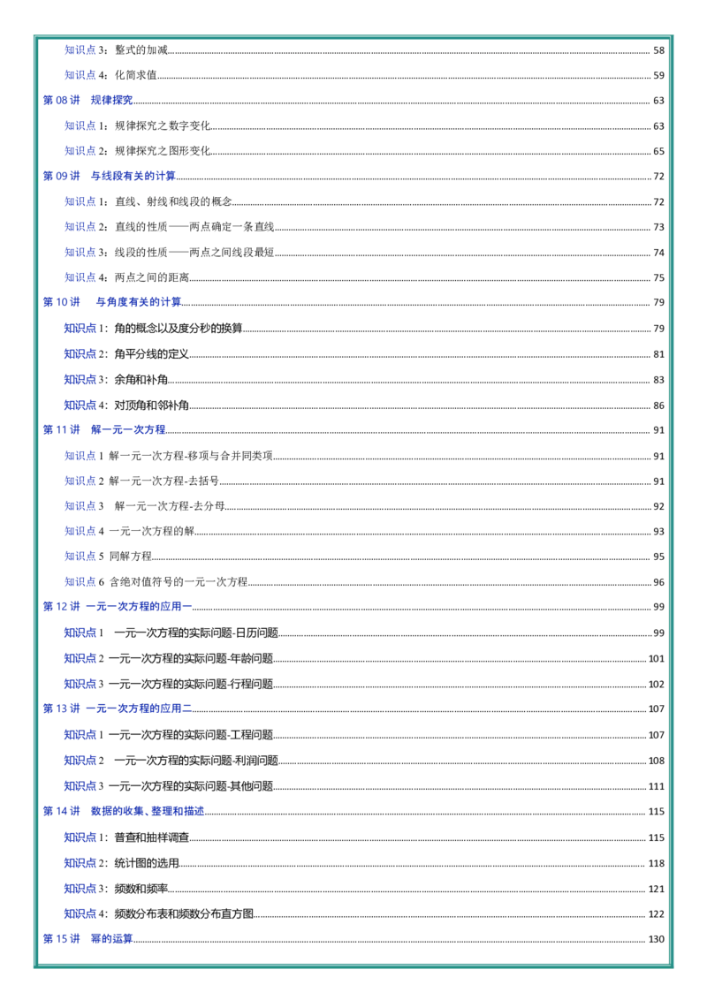Screen dimensions: 707x1000
Task: Open the entry "含绝对值符号的一元一次方程"
Action: 364,581
